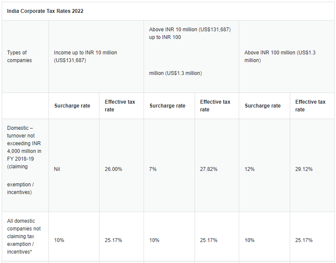Click the 12% surcharge rate cell
336x263 pixels.
(249, 169)
